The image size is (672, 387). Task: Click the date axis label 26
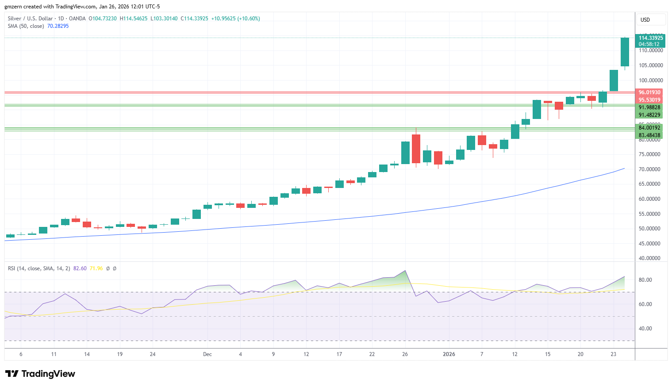[x=405, y=354]
